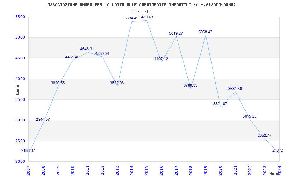Click the x-axis year 2011
This screenshot has height=177, width=283.
coord(87,171)
